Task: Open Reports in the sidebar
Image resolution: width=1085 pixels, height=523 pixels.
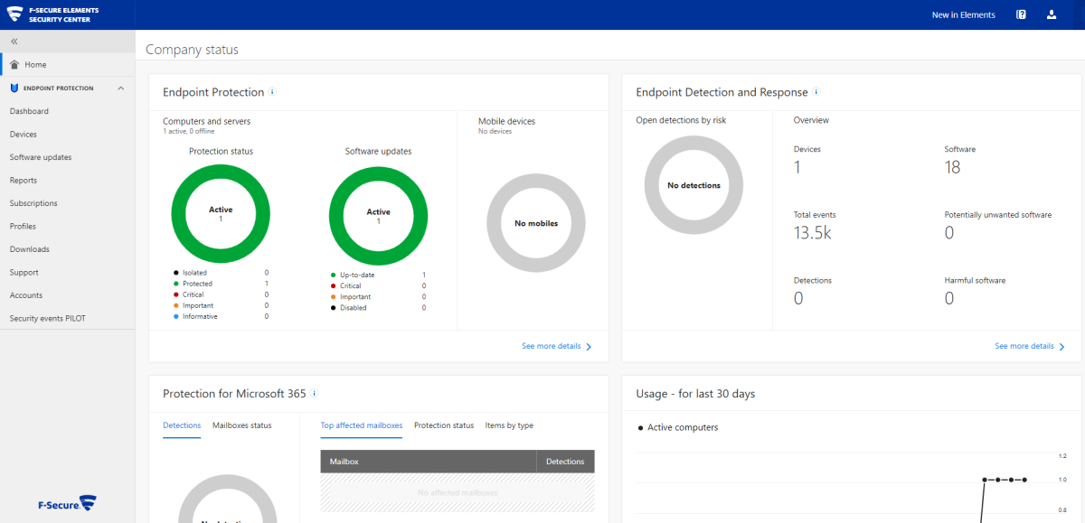Action: (24, 181)
